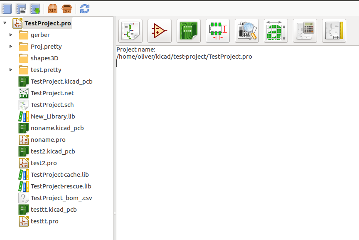Open the schematic library editor op-amp icon
This screenshot has height=240, width=359.
160,31
